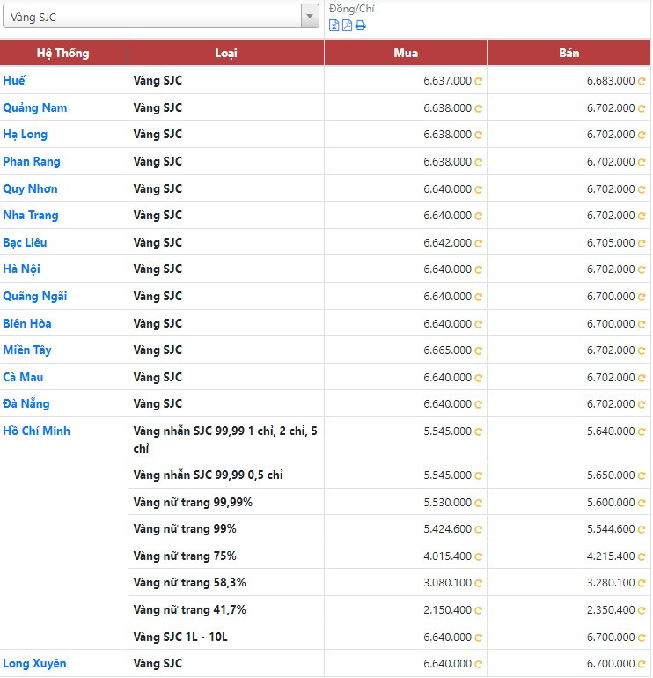The image size is (653, 678).
Task: Click the icon next to Quảng Nam Mua price
Action: click(478, 108)
